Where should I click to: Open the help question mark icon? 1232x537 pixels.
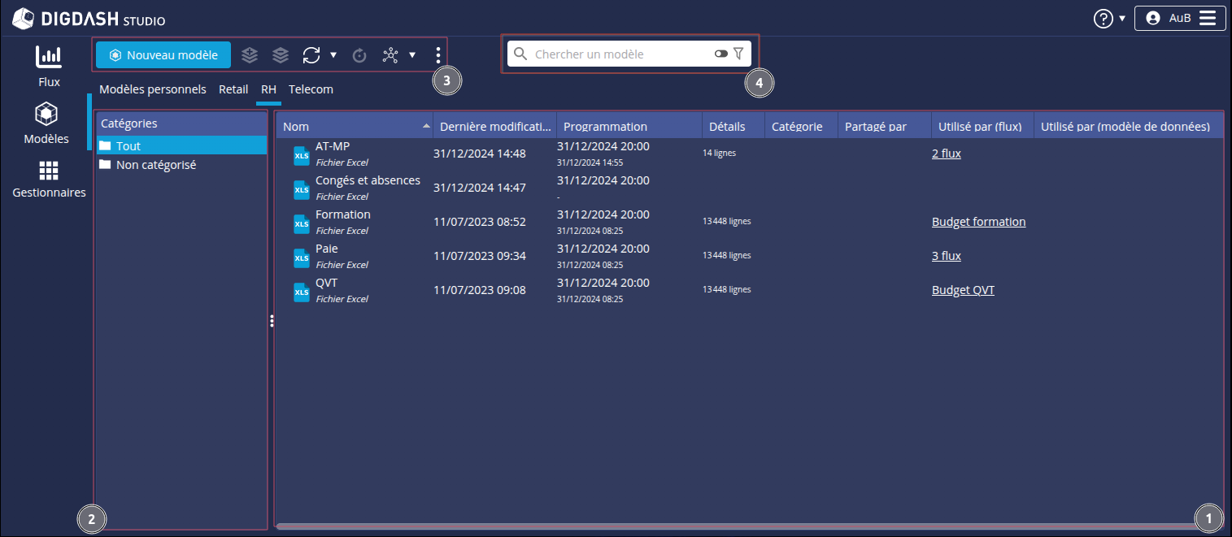tap(1103, 19)
